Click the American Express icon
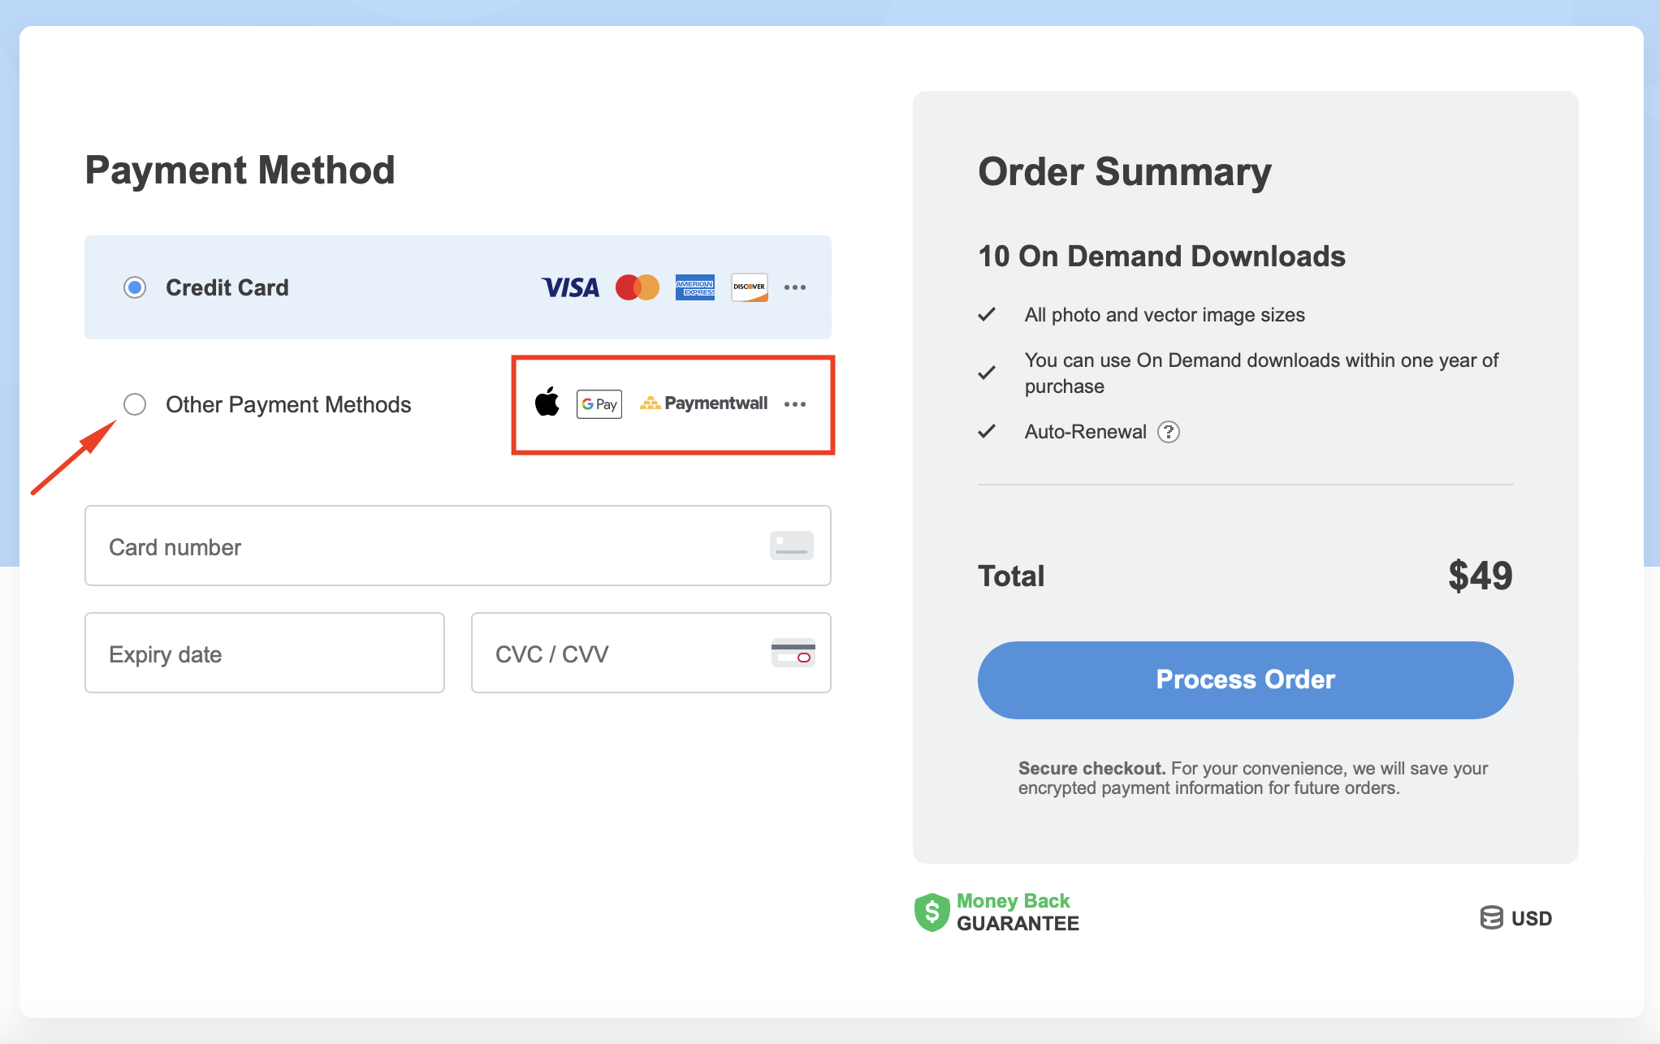This screenshot has width=1660, height=1044. tap(694, 287)
